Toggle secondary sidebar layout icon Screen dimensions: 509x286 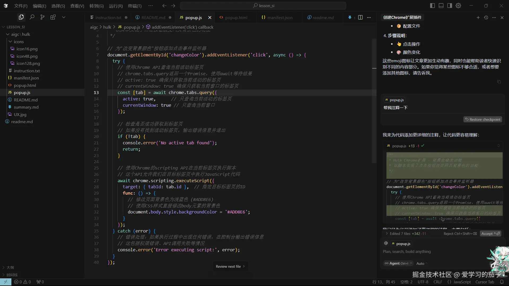450,6
